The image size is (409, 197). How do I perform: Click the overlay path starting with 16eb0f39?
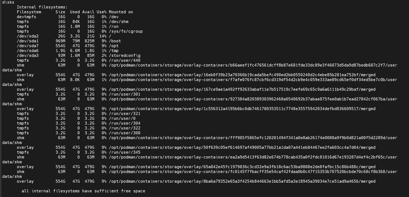pyautogui.click(x=242, y=75)
